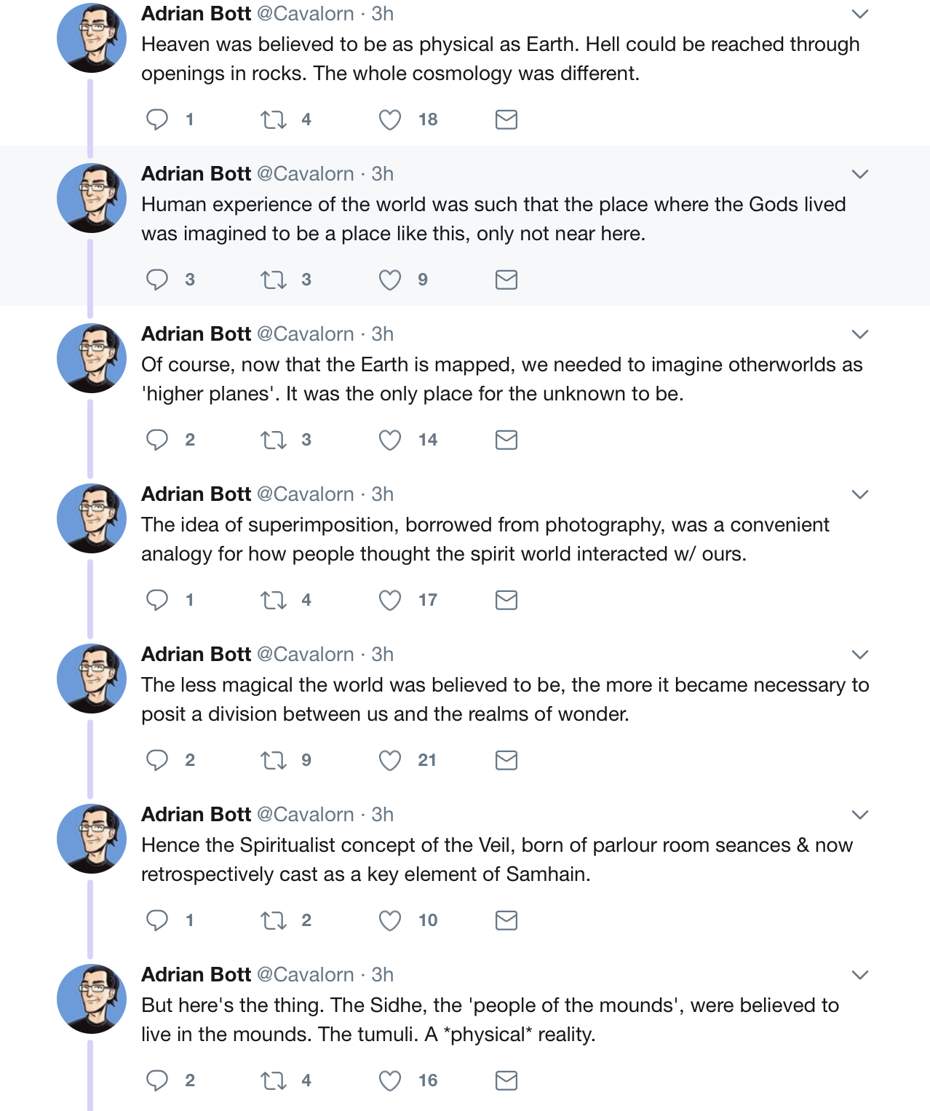Open options chevron on 'Heaven was believed' tweet

tap(860, 14)
